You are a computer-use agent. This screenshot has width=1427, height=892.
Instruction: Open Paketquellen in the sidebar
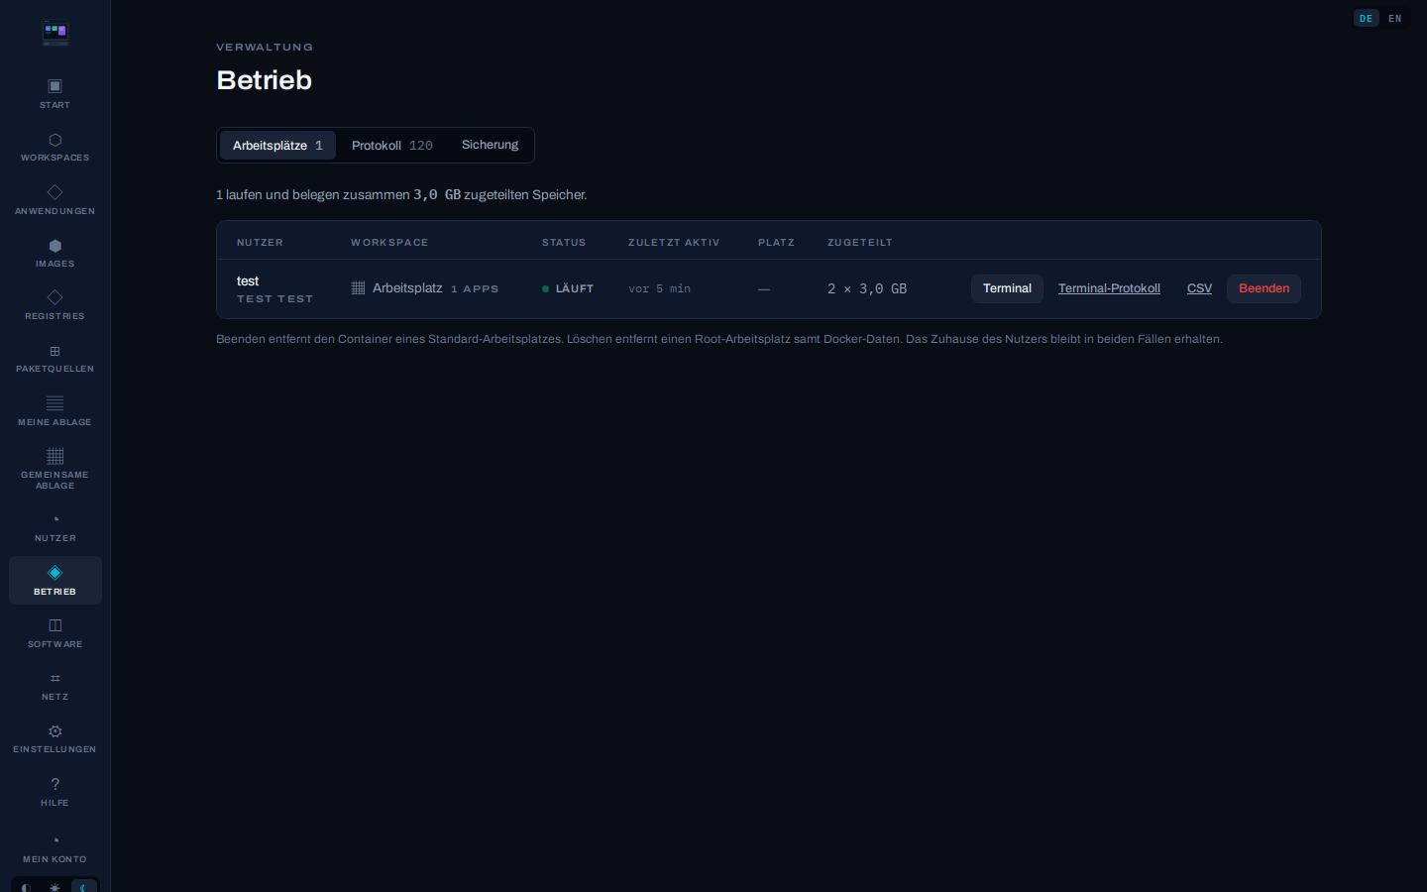[55, 358]
